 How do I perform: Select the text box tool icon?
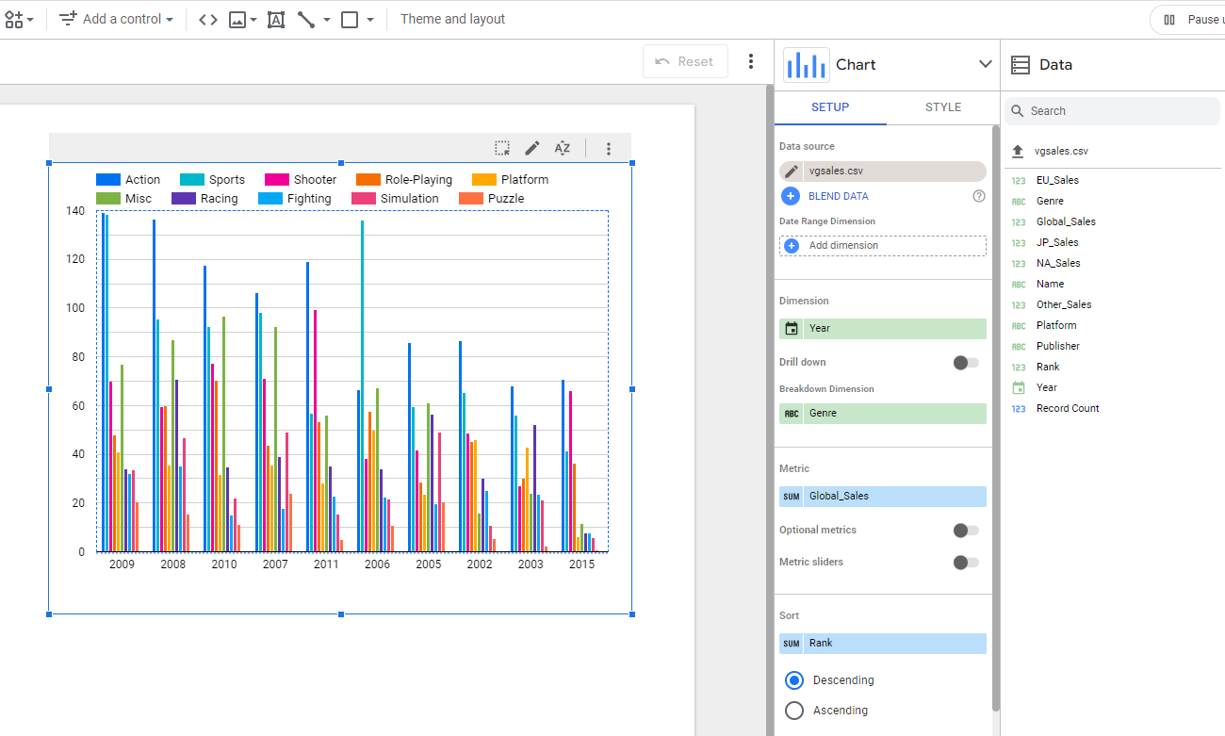click(x=276, y=19)
